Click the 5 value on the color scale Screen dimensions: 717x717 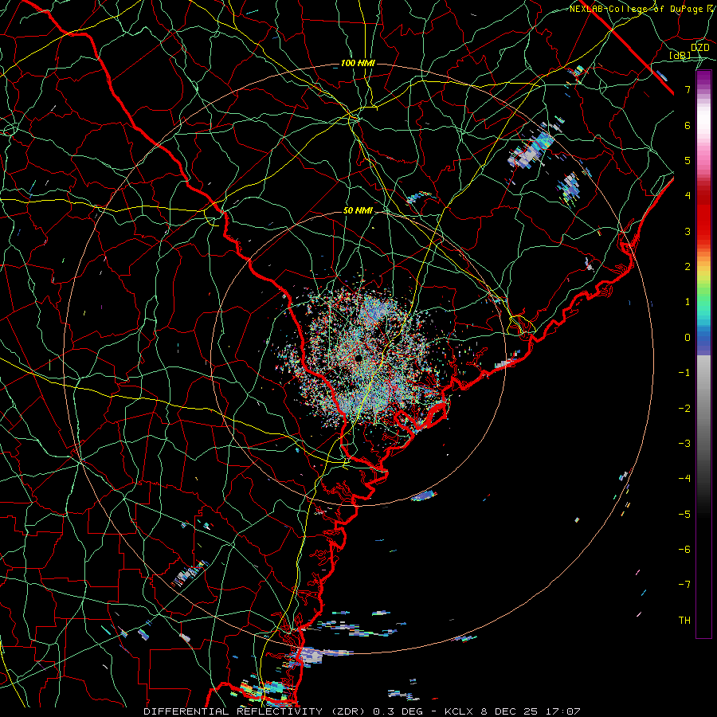pyautogui.click(x=688, y=160)
